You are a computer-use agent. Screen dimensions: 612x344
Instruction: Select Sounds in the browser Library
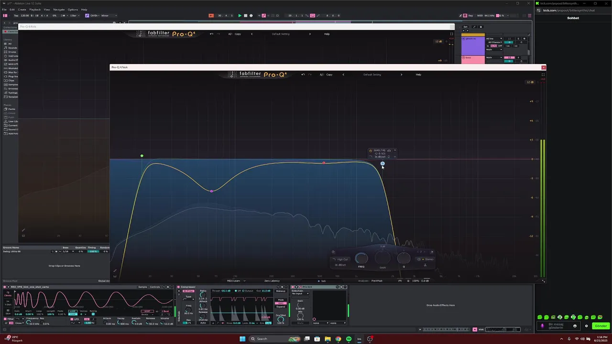pyautogui.click(x=12, y=48)
